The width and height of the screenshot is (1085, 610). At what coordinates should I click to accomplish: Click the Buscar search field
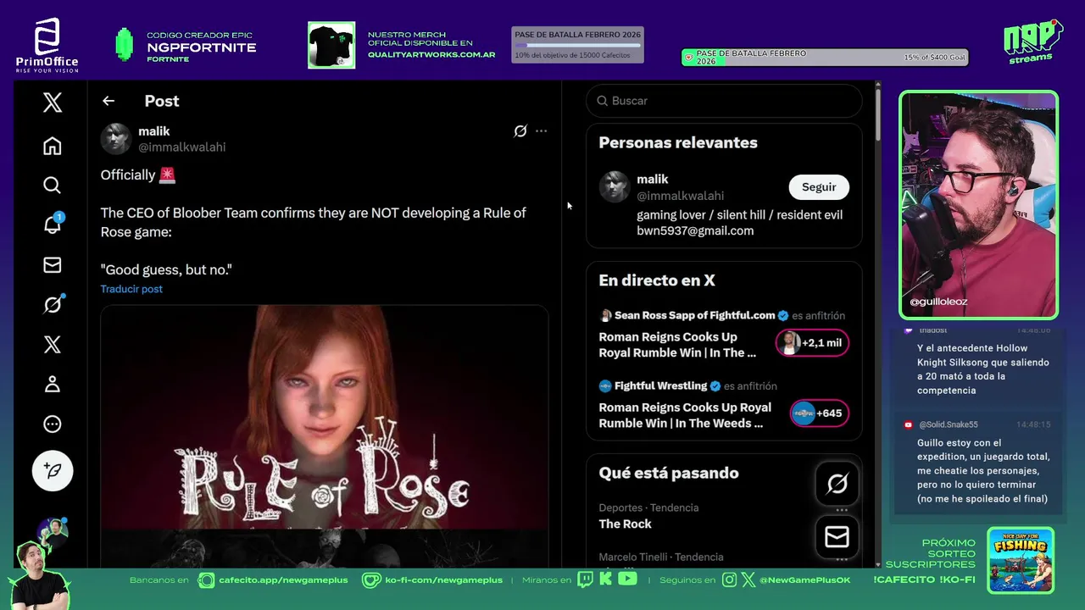[x=724, y=101]
